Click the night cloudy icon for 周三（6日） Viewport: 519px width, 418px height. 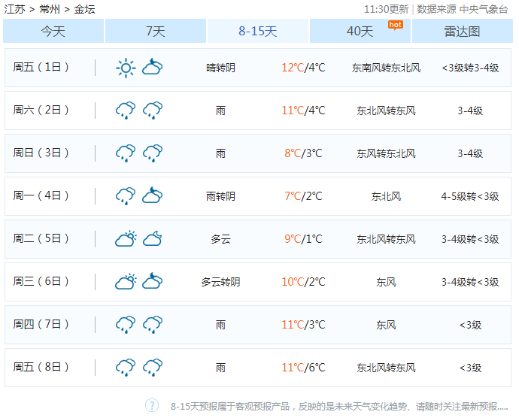point(153,282)
